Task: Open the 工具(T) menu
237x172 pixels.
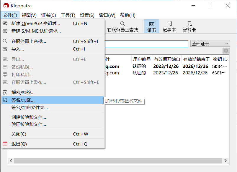Action: pyautogui.click(x=68, y=15)
